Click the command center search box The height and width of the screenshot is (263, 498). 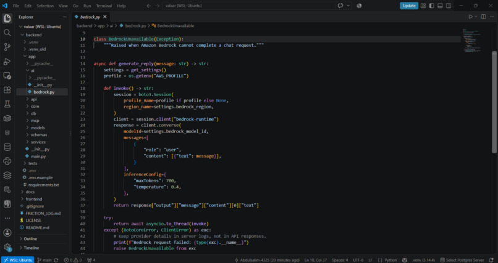(x=248, y=6)
